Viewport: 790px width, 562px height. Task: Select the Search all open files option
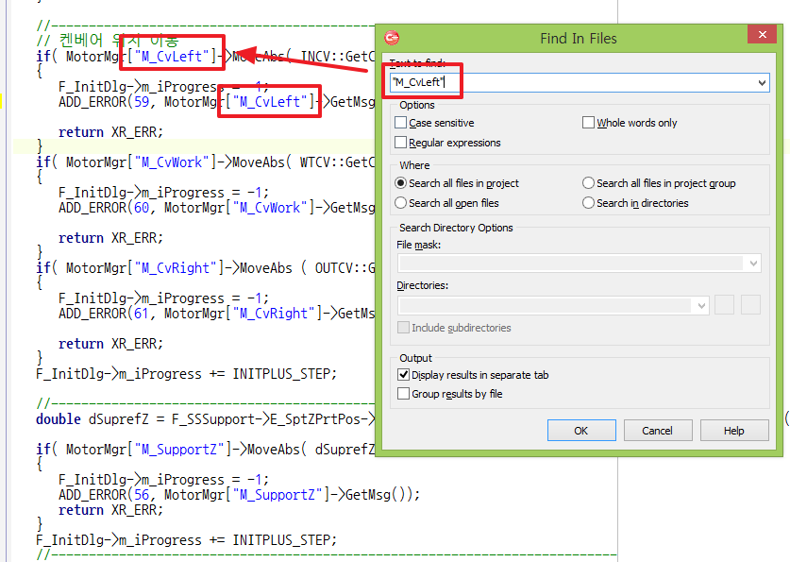[402, 203]
